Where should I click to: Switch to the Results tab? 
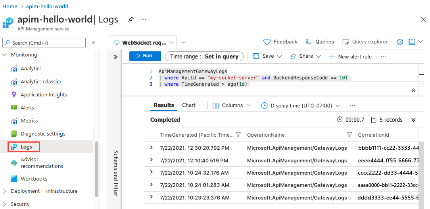click(x=164, y=105)
